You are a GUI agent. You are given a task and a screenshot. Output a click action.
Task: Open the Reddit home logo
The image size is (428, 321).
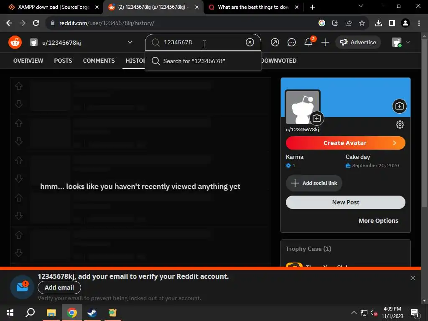(15, 42)
